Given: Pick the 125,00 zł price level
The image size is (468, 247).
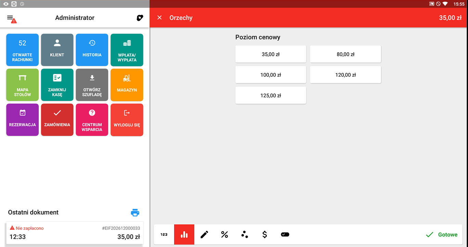Looking at the screenshot, I should coord(271,95).
